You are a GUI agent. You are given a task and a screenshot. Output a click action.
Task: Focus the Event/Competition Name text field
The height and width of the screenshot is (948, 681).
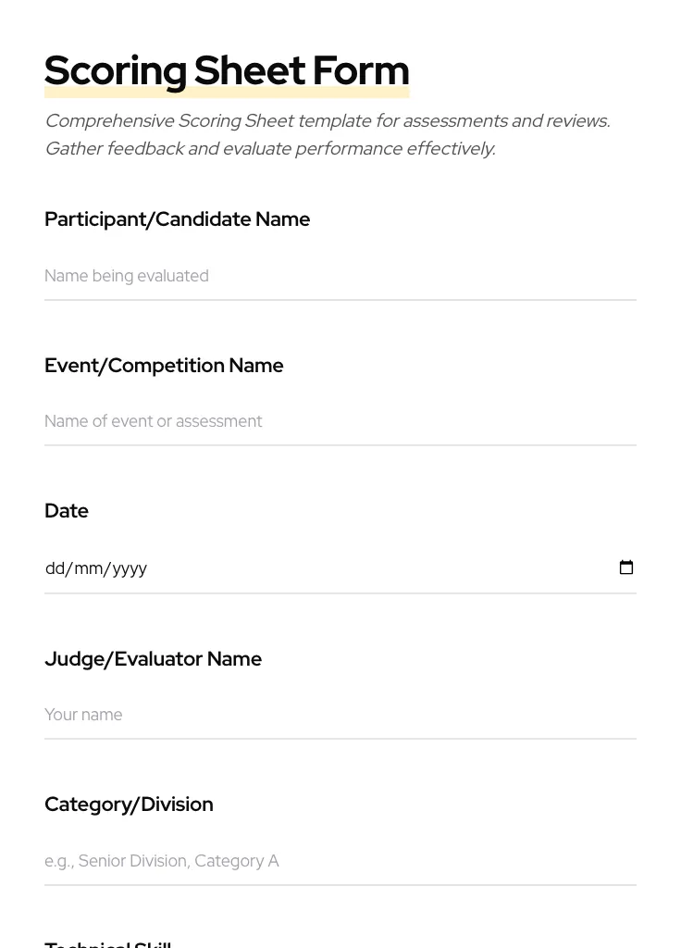pos(340,421)
